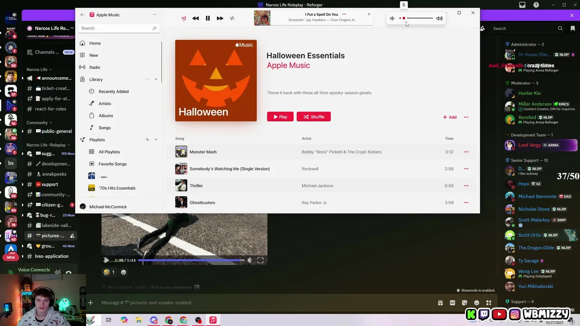
Task: Skip to next track in Apple Music
Action: point(220,19)
